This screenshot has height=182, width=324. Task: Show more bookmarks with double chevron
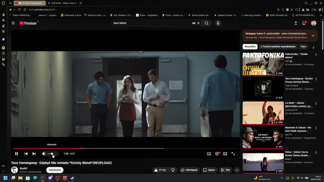tap(321, 15)
